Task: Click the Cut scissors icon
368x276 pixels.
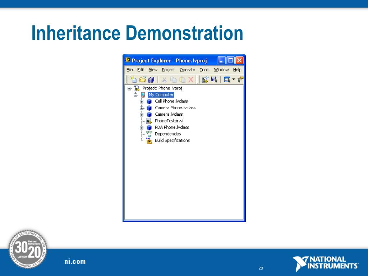Action: [164, 80]
